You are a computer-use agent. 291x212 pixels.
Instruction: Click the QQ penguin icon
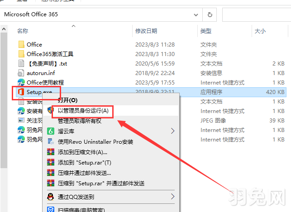[x=51, y=197]
